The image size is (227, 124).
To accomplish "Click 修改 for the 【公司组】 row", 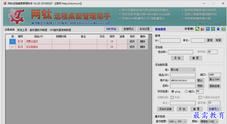I will pos(132,47).
